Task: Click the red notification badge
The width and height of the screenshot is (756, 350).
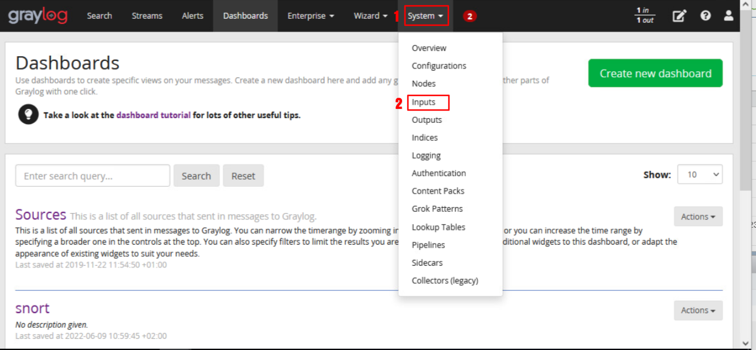Action: [469, 16]
